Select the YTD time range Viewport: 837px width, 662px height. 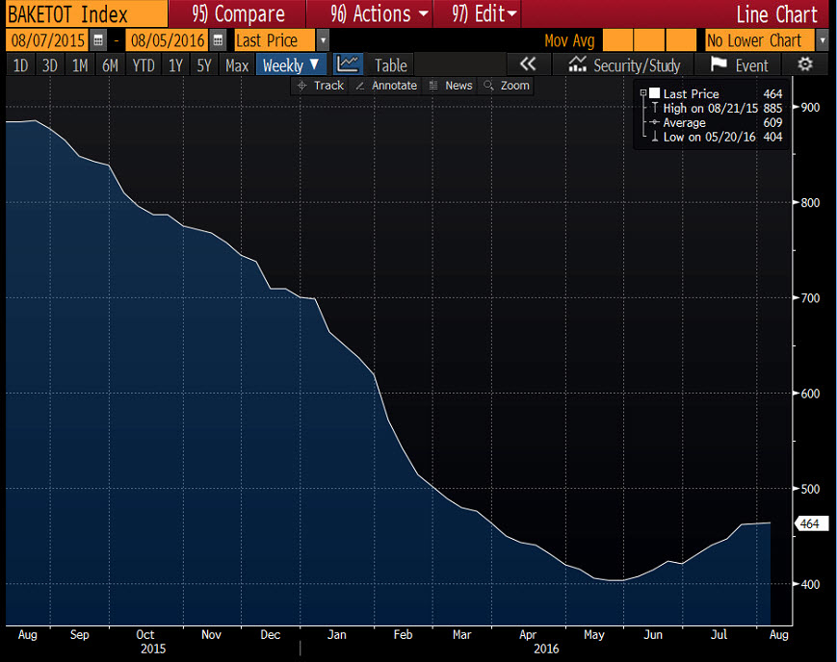(x=144, y=64)
